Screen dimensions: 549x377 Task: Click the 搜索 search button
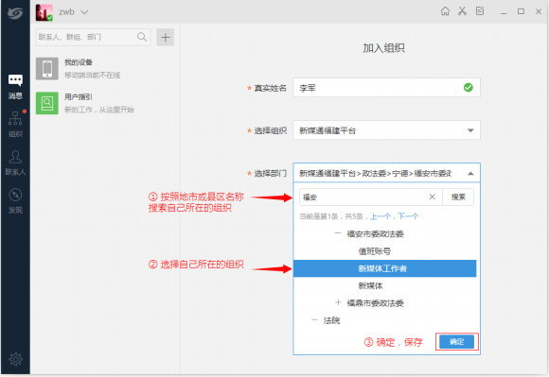pos(458,197)
